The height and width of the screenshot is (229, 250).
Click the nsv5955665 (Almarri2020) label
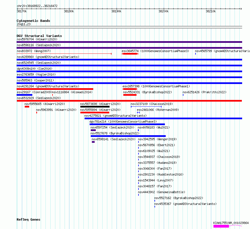(x=45, y=104)
